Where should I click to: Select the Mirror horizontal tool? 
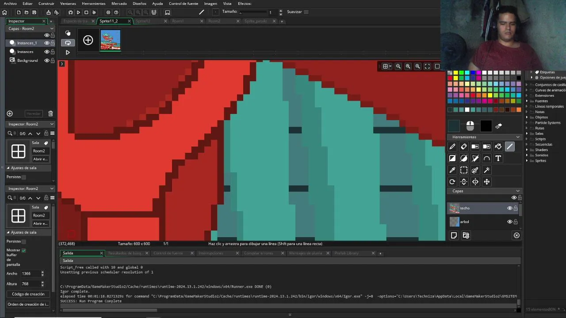pos(475,182)
